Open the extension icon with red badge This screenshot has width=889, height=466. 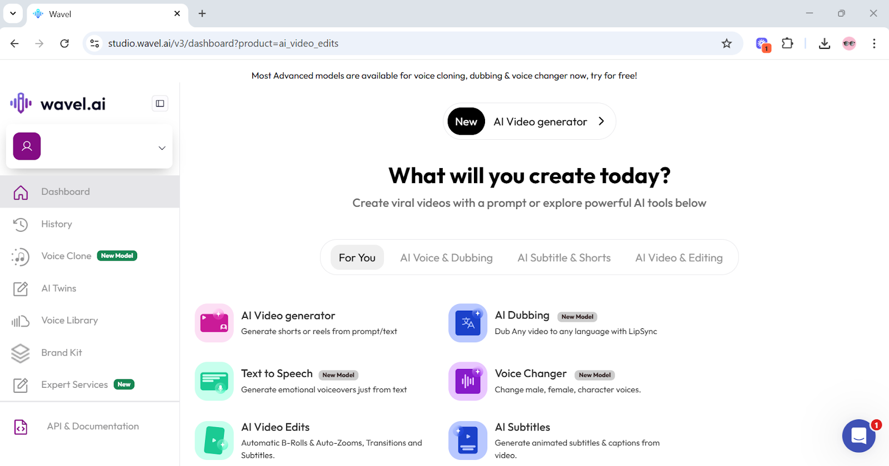(763, 44)
